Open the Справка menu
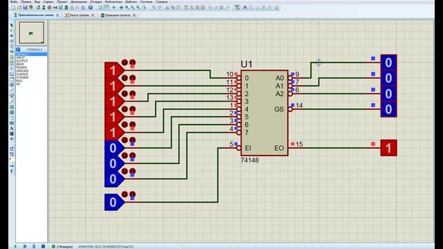The width and height of the screenshot is (443, 249). (161, 1)
